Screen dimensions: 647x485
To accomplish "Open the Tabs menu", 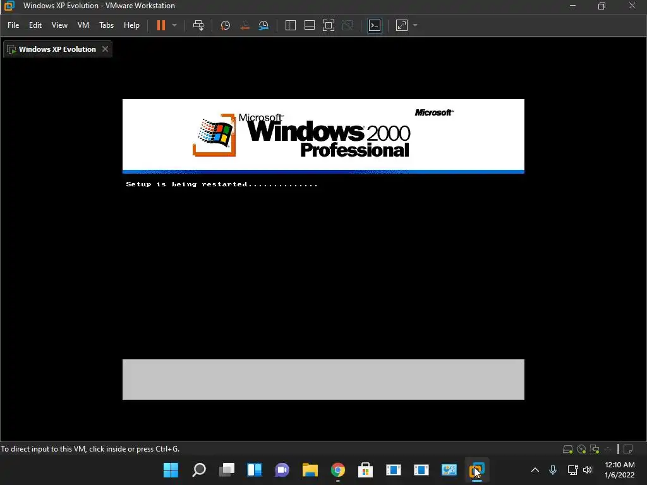I will (x=106, y=25).
